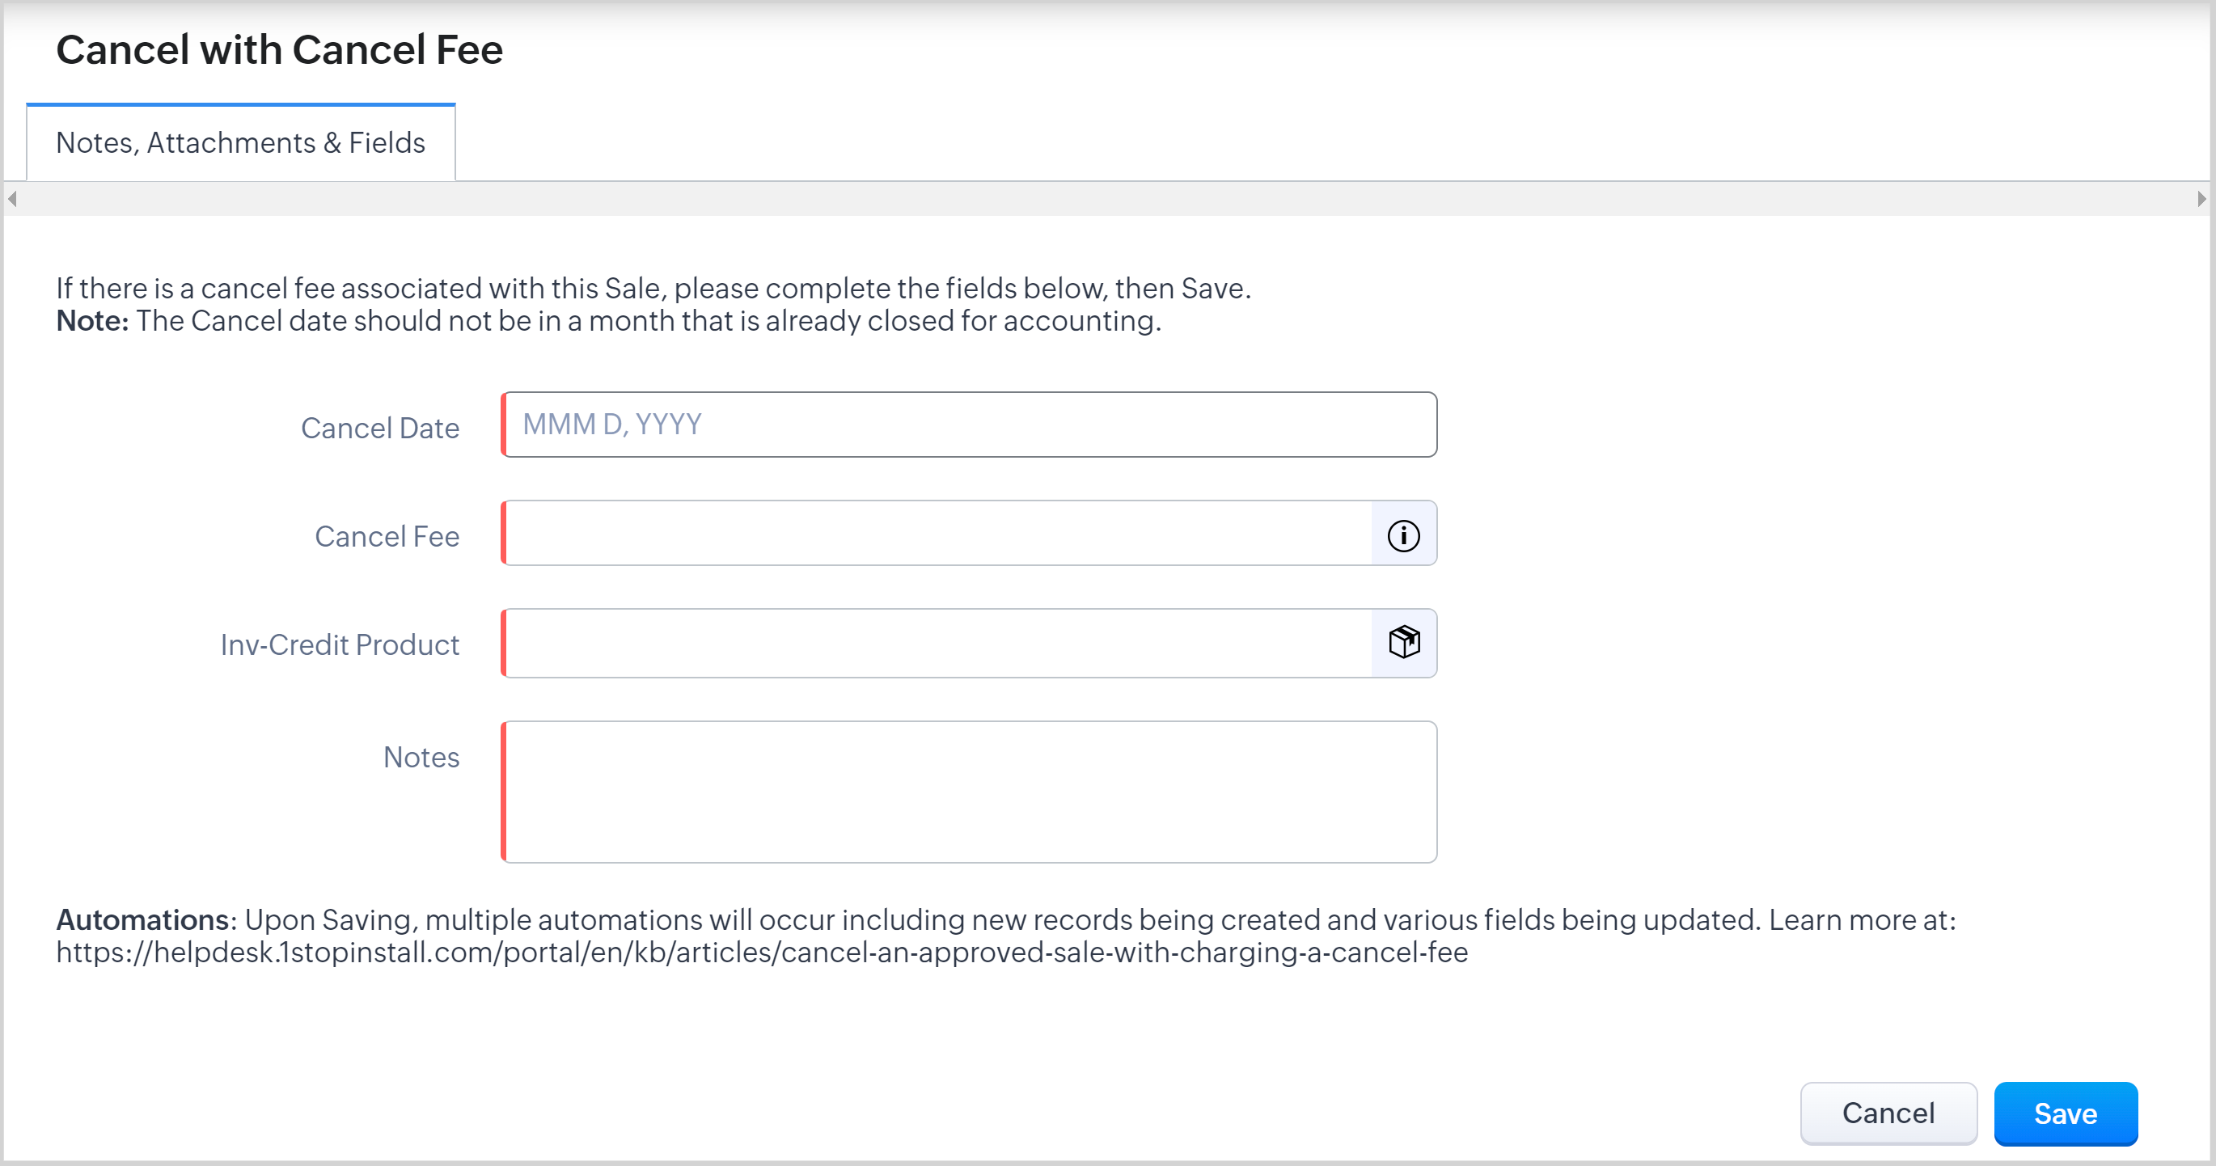The image size is (2216, 1166).
Task: Click the Cancel Date field label
Action: [379, 429]
